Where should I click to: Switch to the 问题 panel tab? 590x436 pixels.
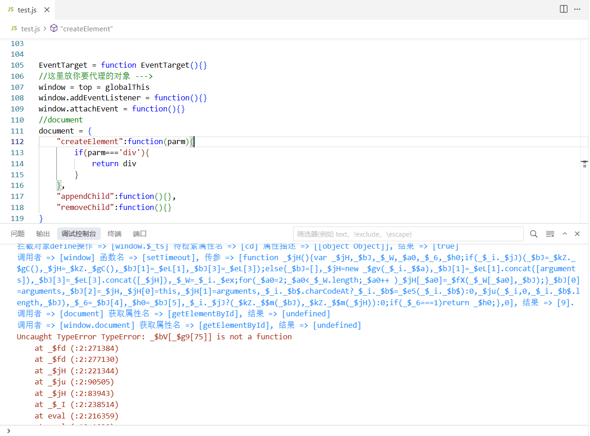(x=18, y=234)
